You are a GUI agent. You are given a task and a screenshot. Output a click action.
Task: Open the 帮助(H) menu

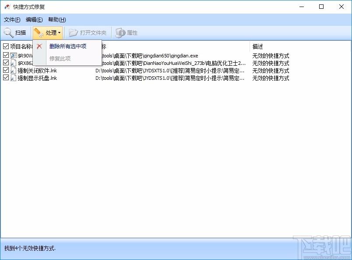[x=57, y=20]
